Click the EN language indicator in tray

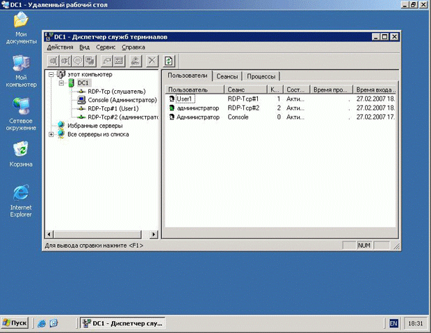pos(393,324)
